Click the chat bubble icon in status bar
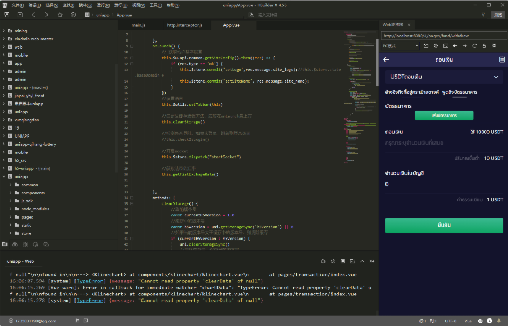The image size is (508, 326). (x=480, y=321)
